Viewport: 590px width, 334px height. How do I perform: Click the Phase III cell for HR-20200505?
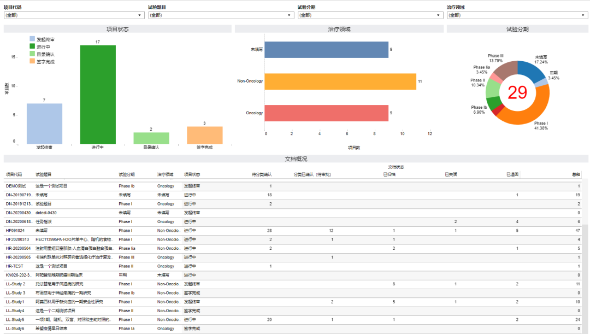pyautogui.click(x=127, y=257)
